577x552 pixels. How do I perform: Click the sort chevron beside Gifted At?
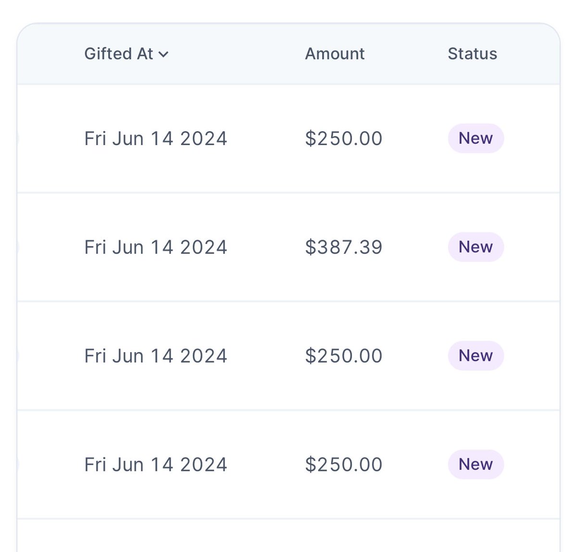point(163,54)
